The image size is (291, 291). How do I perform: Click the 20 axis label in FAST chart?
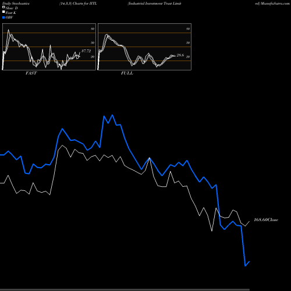(93, 57)
